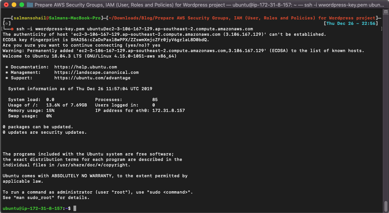Minimize the terminal with yellow button
The width and height of the screenshot is (389, 213).
click(14, 5)
